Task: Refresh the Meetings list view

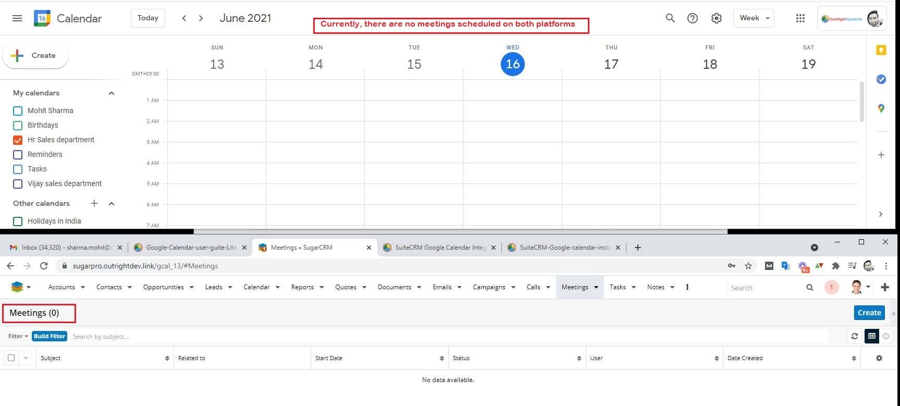Action: [855, 336]
